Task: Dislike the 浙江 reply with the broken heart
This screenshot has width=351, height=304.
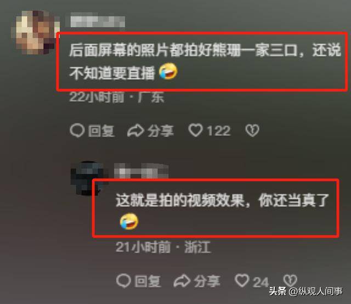Action: (x=290, y=280)
